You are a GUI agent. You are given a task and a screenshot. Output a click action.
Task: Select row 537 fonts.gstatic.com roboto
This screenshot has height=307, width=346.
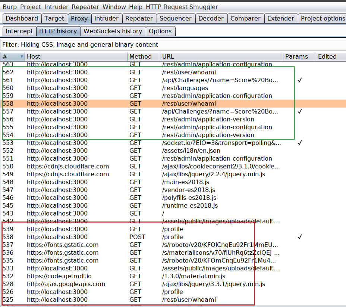click(173, 245)
